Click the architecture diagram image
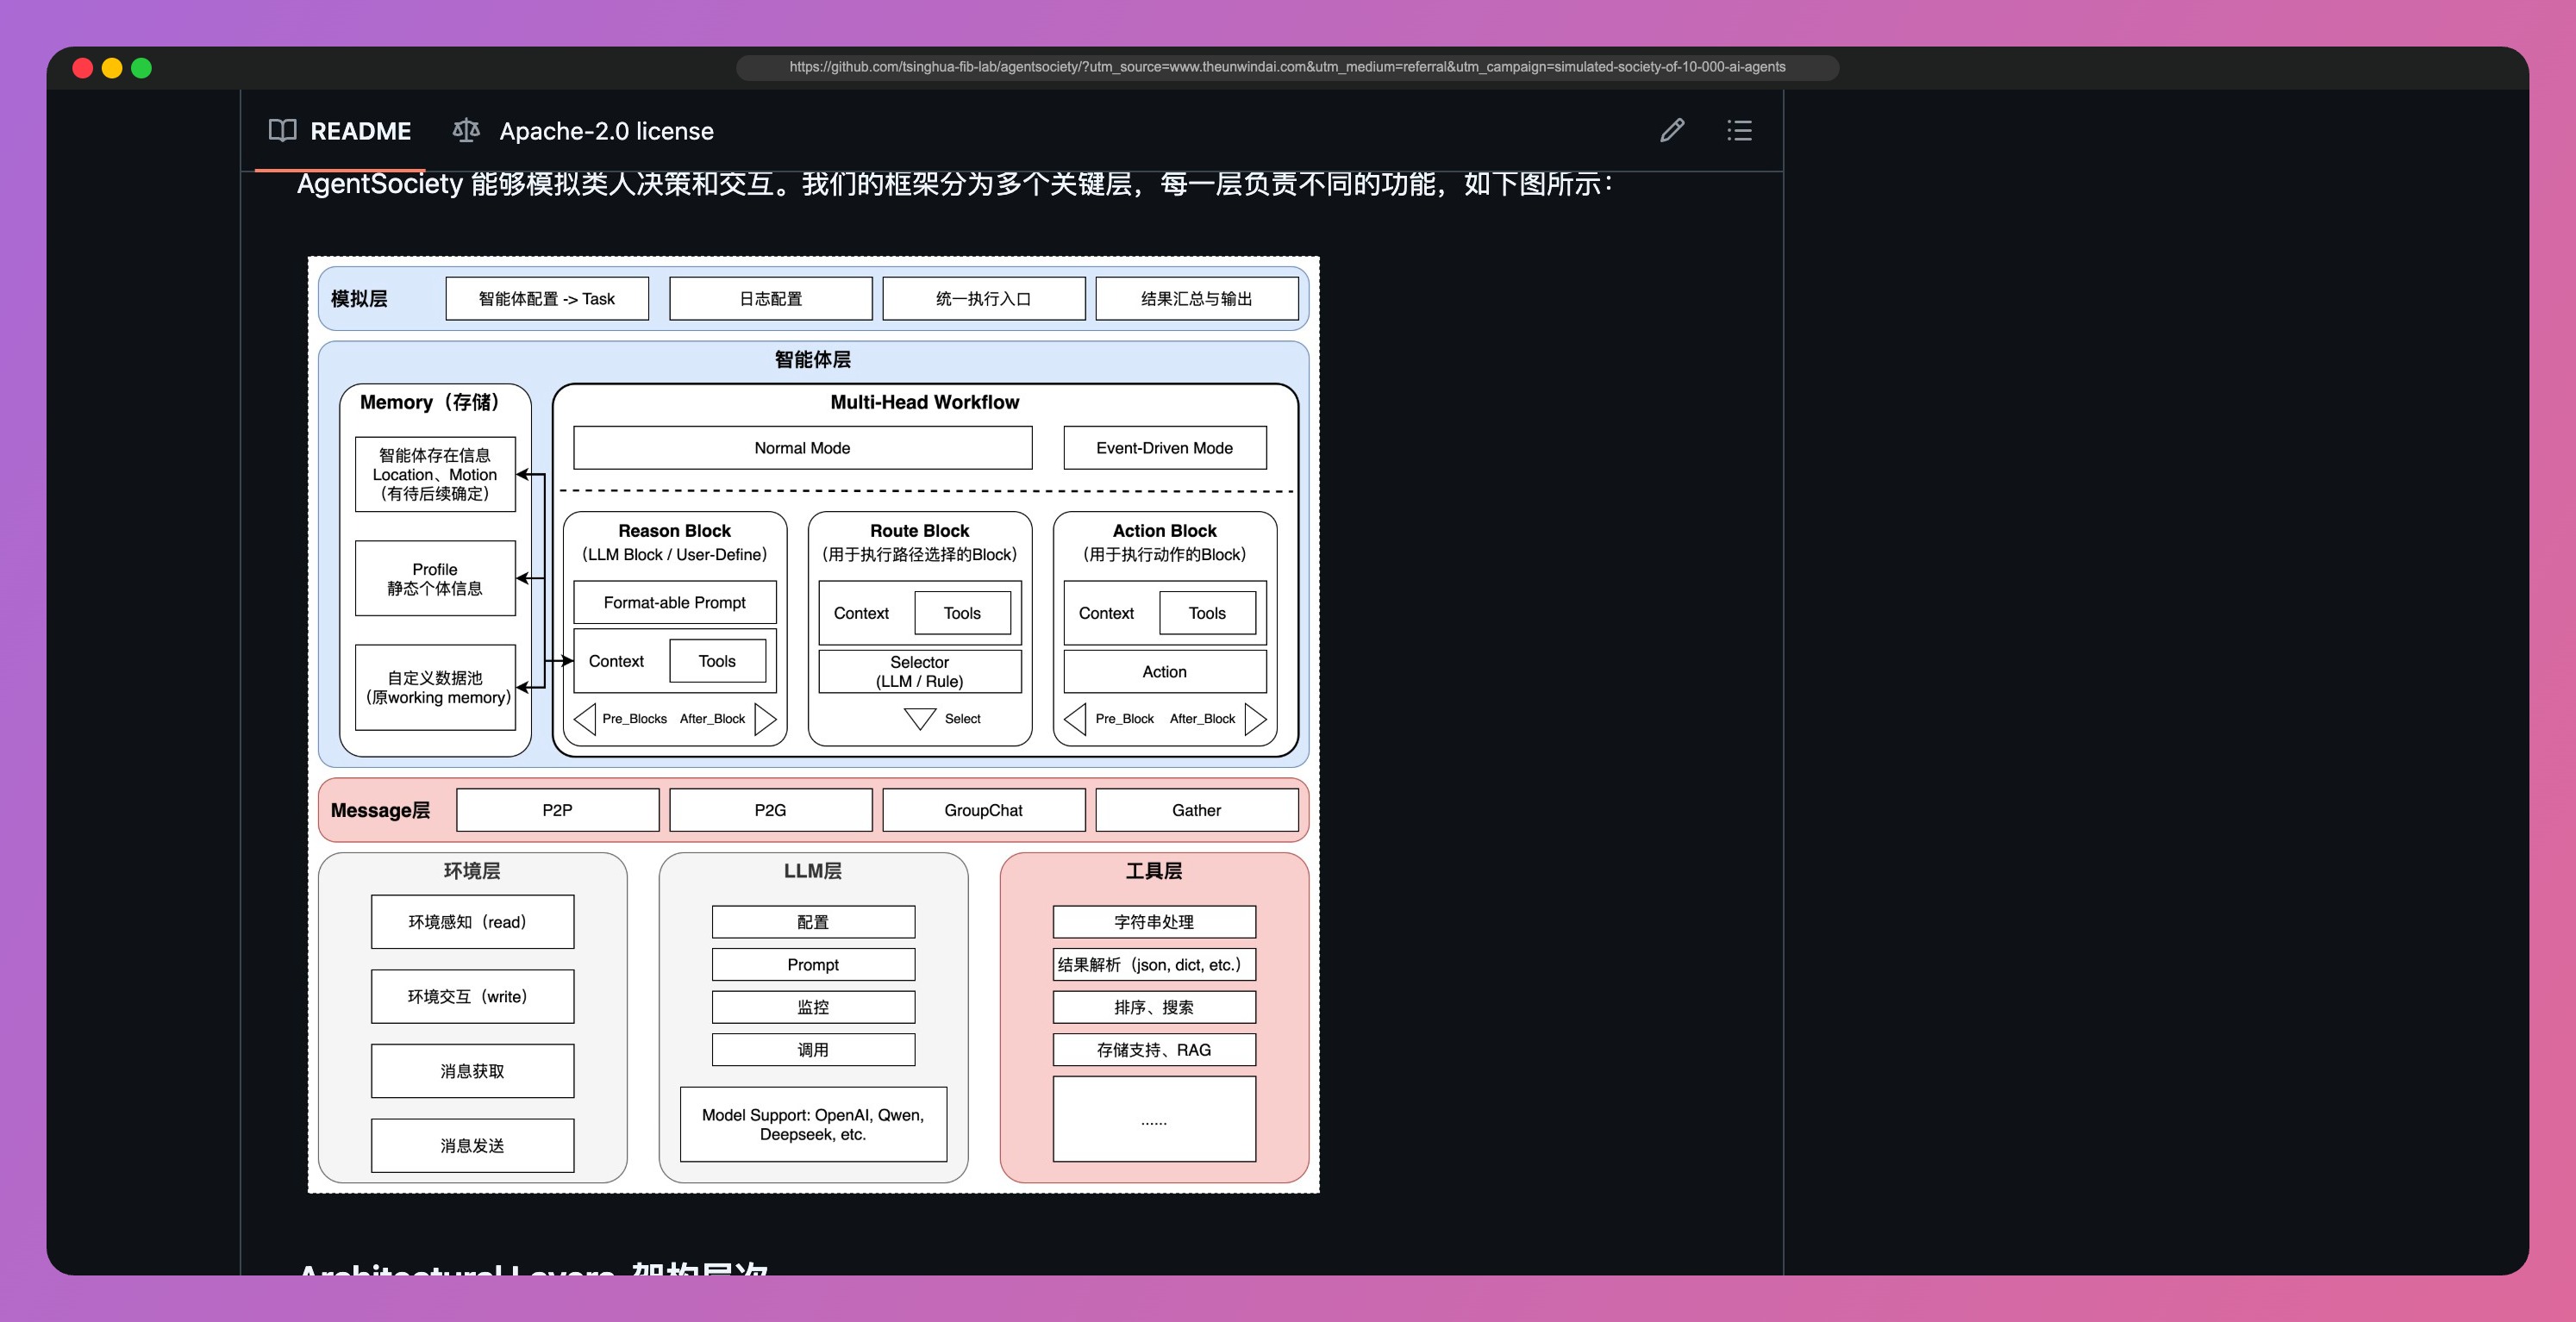This screenshot has height=1322, width=2576. [813, 724]
